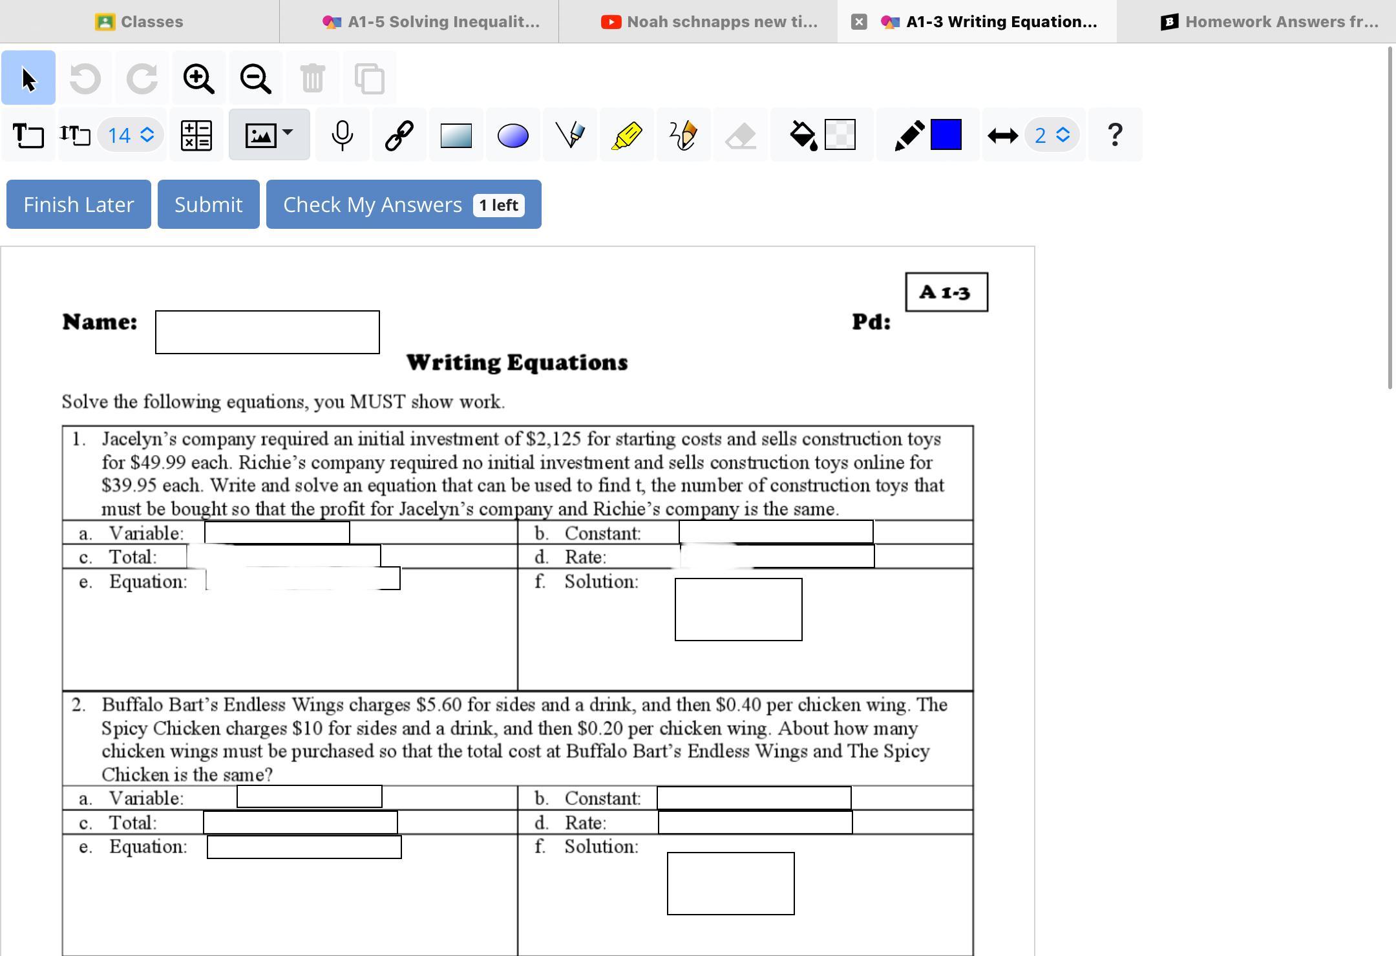
Task: Open the line width 2 selector
Action: click(x=1052, y=135)
